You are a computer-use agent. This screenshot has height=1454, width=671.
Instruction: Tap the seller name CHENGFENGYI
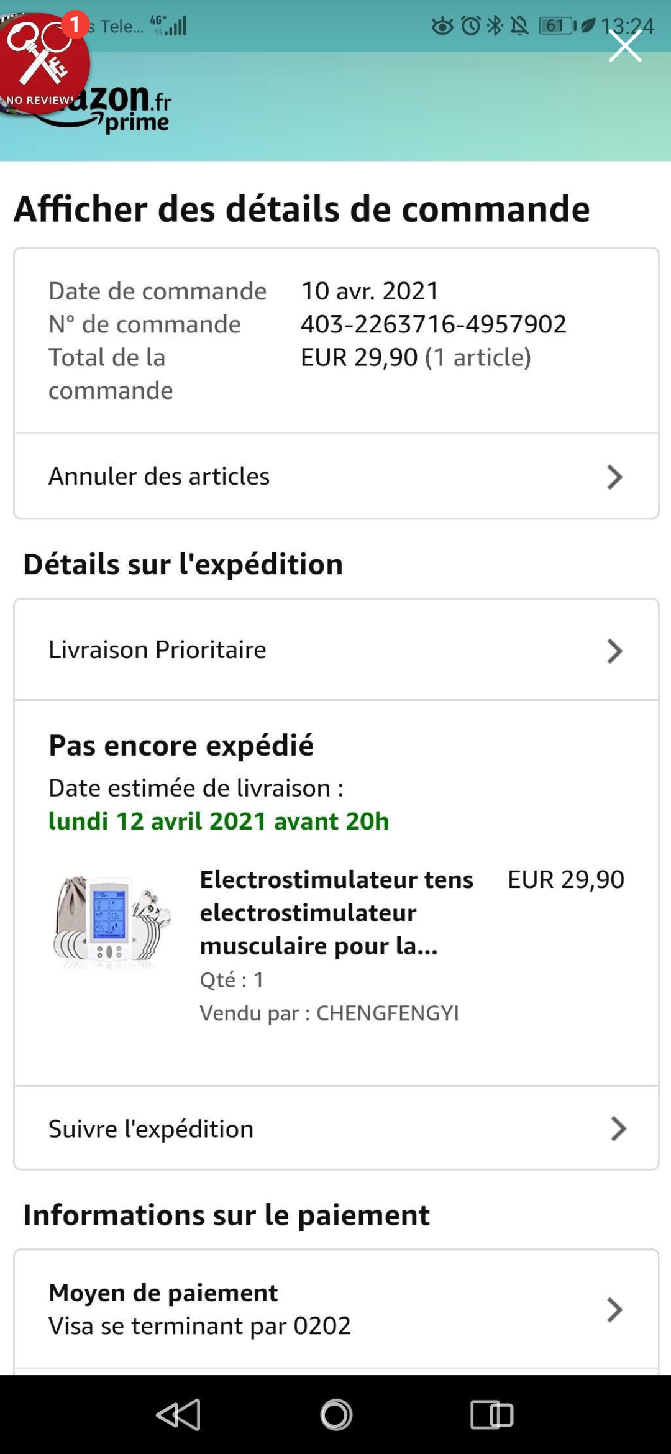click(388, 1013)
